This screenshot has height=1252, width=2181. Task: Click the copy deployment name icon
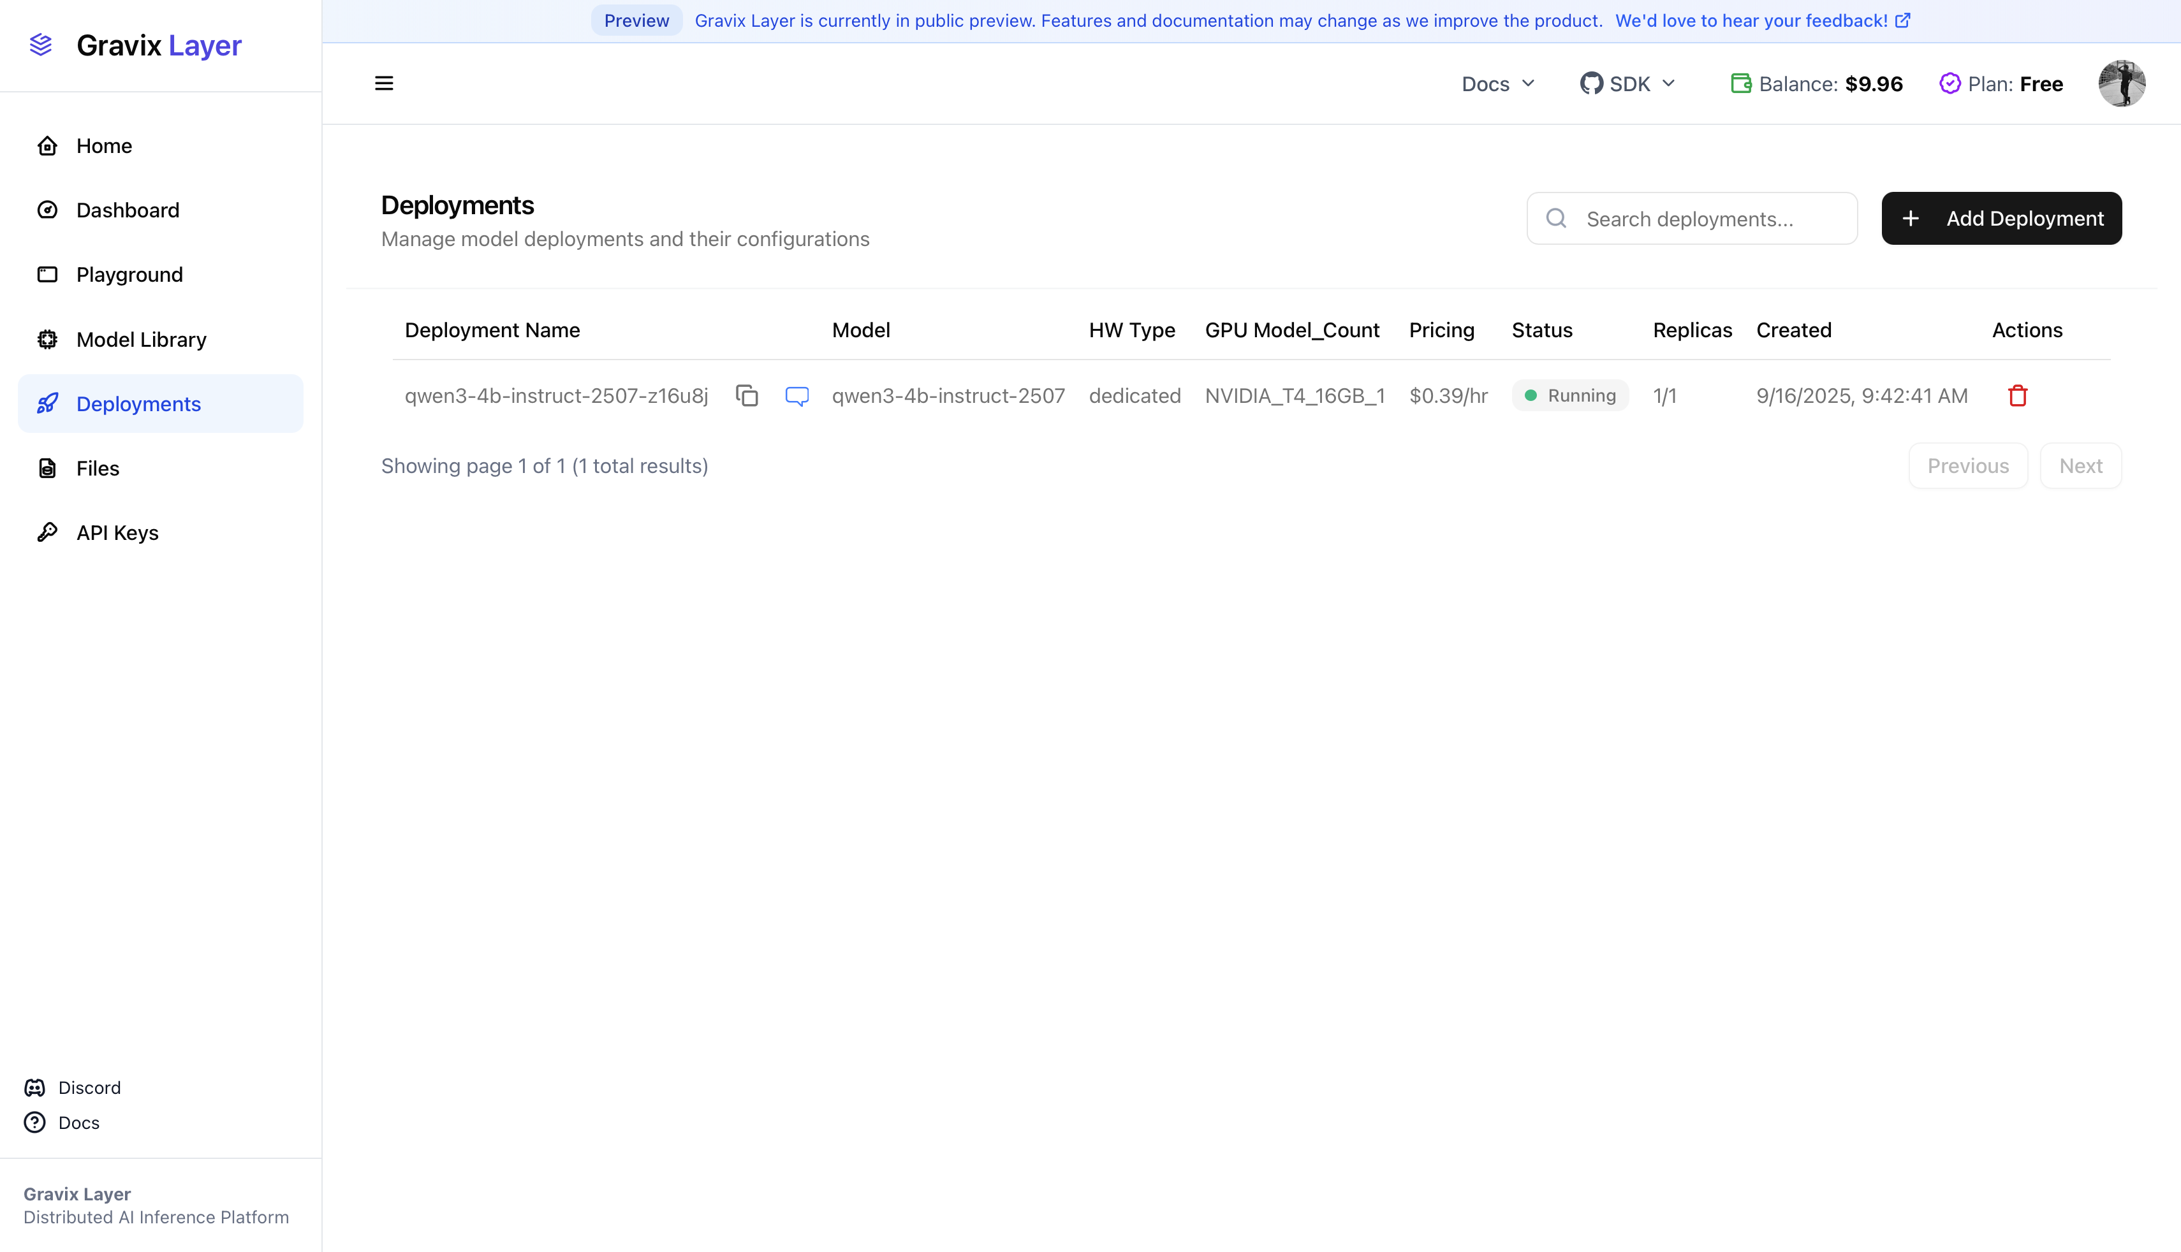[747, 395]
